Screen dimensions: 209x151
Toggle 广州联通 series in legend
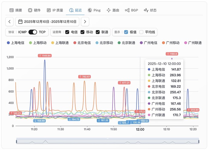tap(193, 43)
